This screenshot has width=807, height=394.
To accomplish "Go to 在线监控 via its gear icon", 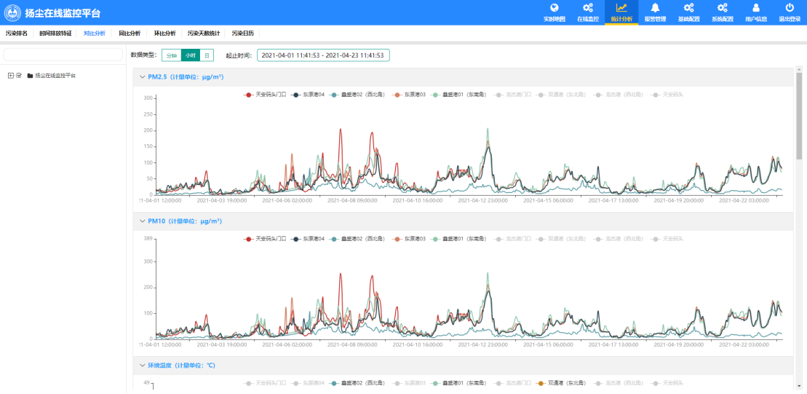I will [587, 8].
